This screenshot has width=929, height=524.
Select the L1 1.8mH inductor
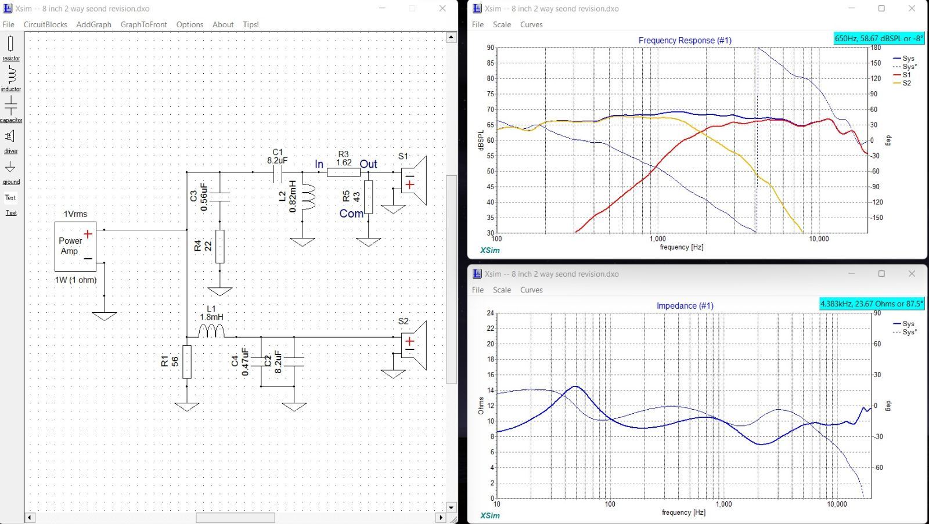pyautogui.click(x=211, y=331)
